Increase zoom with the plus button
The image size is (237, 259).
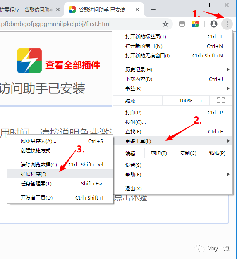pyautogui.click(x=201, y=101)
